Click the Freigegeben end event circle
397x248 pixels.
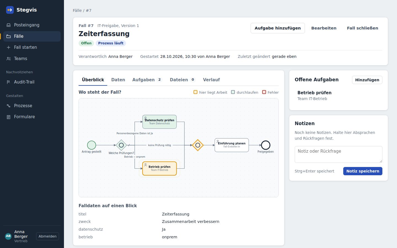point(265,145)
